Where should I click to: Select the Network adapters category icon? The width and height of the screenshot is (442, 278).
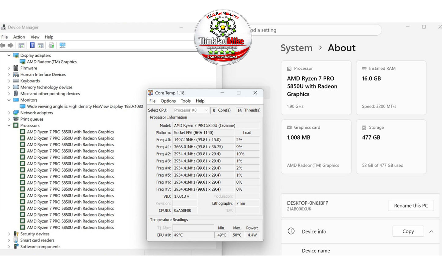pyautogui.click(x=16, y=113)
